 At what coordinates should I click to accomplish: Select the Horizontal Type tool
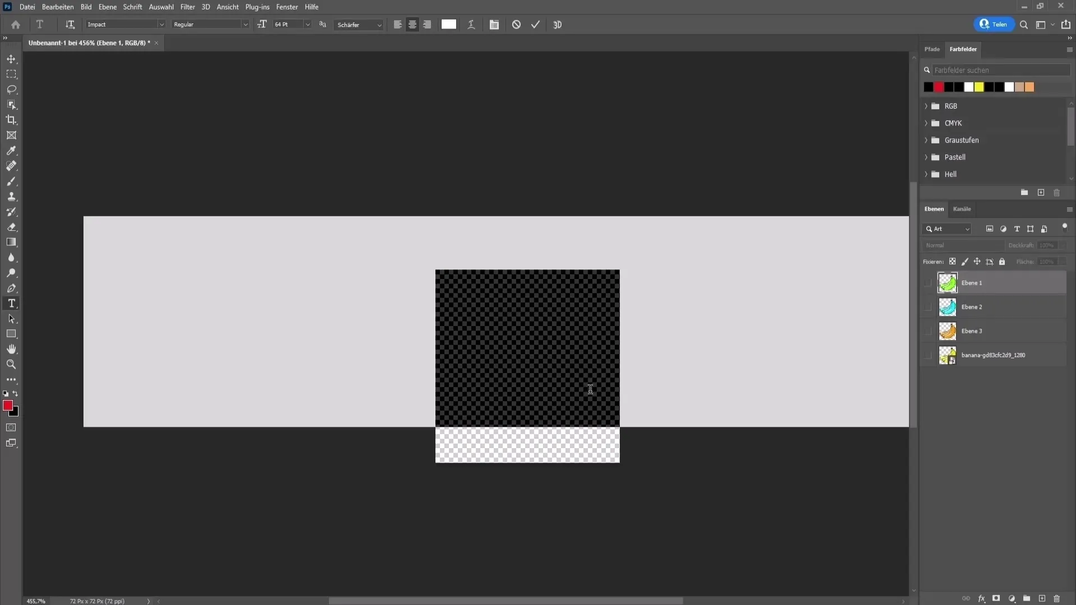pos(11,303)
